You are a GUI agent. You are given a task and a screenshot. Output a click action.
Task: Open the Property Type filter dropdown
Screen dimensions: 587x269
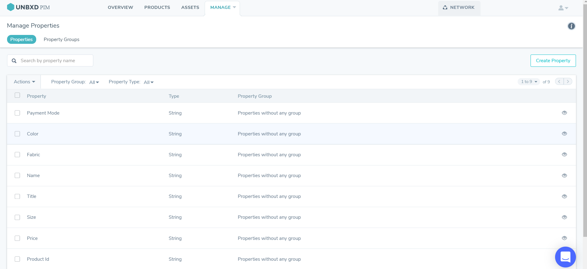point(149,82)
